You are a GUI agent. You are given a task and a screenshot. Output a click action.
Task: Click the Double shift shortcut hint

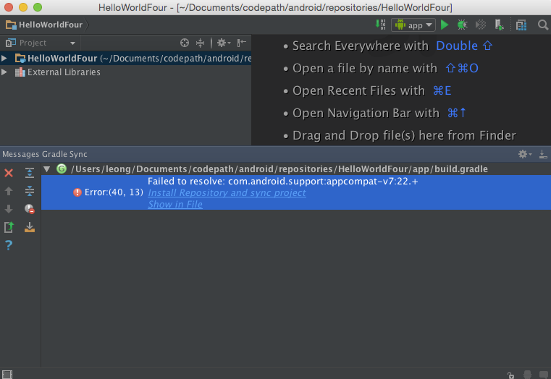point(464,46)
